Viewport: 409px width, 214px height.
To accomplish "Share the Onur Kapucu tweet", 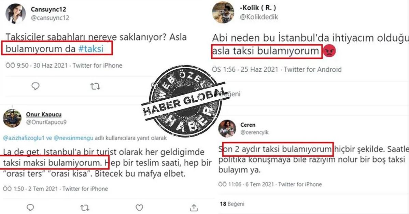I will click(x=194, y=208).
